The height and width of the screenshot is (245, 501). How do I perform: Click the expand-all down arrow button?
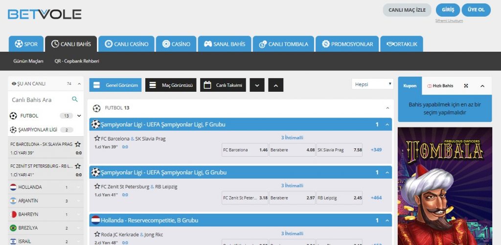(x=257, y=85)
